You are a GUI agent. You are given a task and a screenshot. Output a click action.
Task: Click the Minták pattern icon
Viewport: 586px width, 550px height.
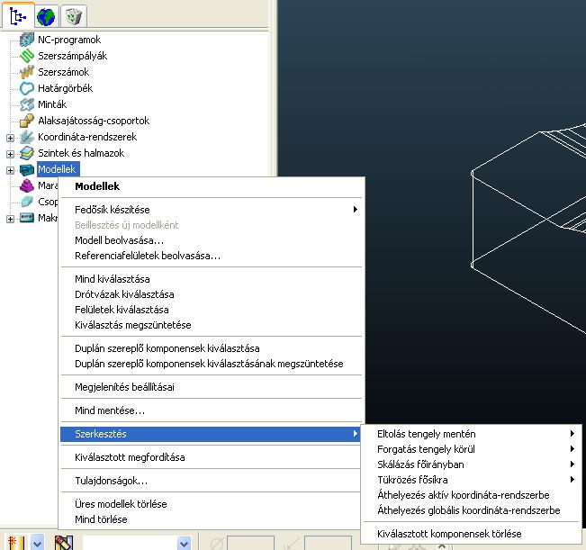pyautogui.click(x=26, y=104)
